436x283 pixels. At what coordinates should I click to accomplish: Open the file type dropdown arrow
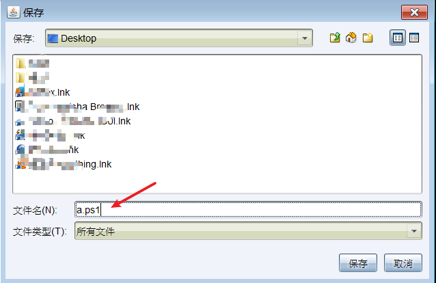point(414,231)
